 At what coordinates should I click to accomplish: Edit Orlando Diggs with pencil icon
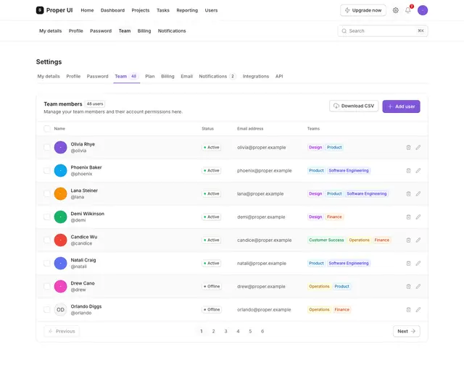pyautogui.click(x=418, y=309)
